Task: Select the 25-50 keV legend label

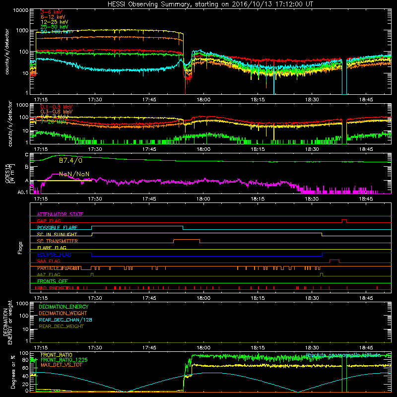Action: [54, 27]
